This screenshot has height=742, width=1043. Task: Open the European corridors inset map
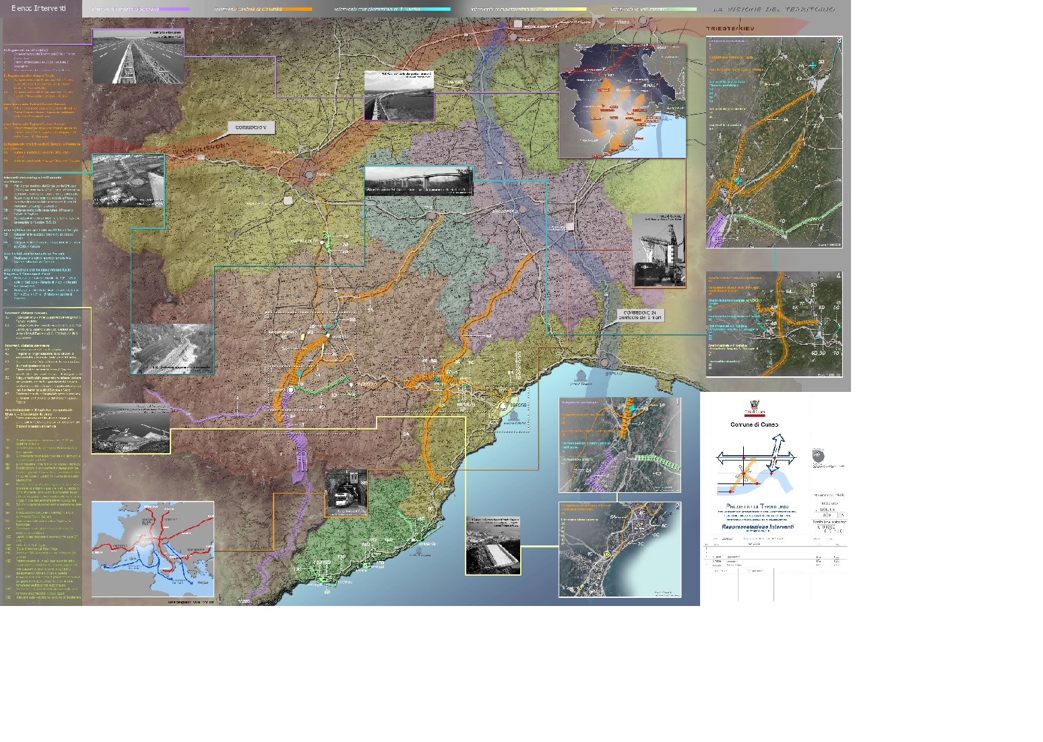(x=152, y=549)
